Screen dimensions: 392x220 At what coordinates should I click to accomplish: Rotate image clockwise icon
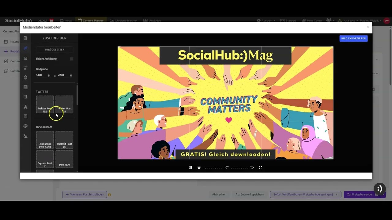[261, 167]
